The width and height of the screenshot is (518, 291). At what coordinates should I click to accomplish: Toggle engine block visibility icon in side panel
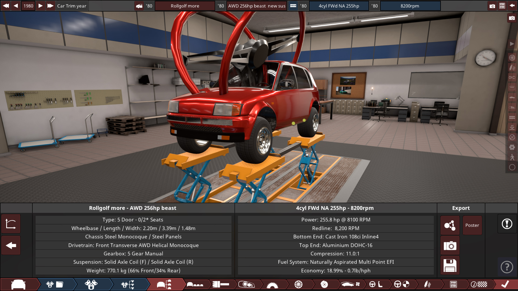(x=512, y=117)
